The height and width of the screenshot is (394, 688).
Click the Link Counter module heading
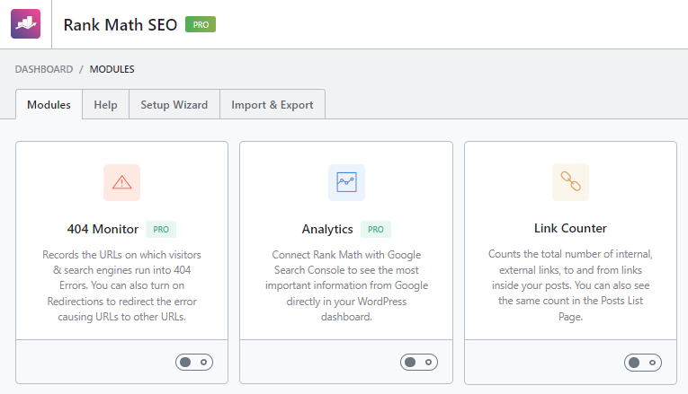570,228
